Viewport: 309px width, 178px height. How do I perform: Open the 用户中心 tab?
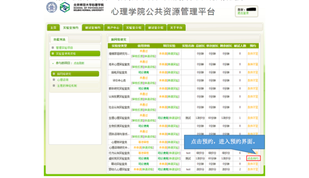click(113, 28)
